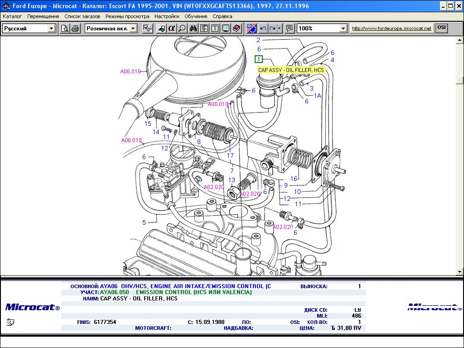Click the vertical scrollbar down arrow

tap(460, 272)
